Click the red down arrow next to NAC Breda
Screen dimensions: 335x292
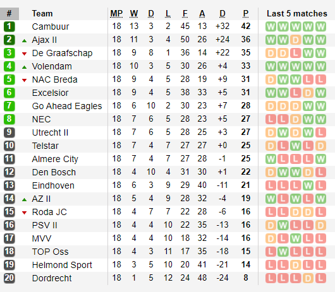click(25, 80)
